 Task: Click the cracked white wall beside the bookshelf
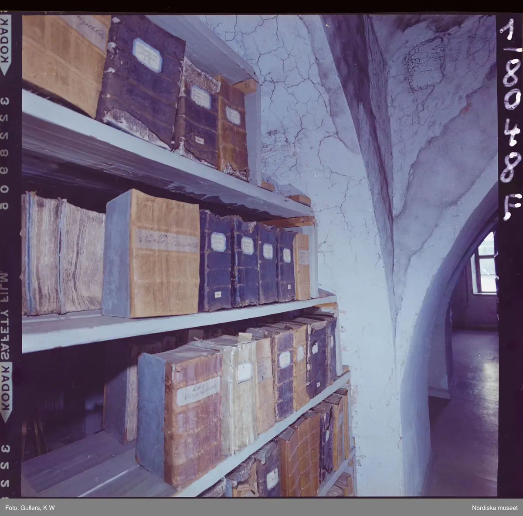tap(296, 131)
